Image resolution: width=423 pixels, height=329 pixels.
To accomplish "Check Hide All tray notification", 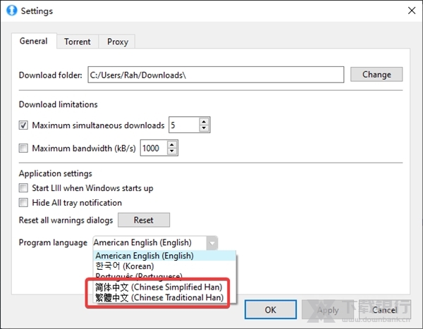I will click(23, 202).
